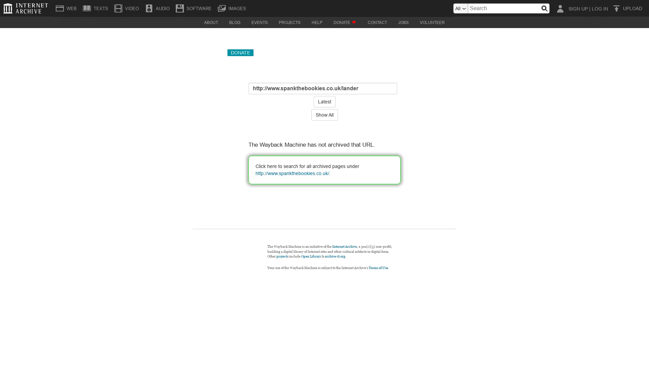The image size is (649, 365).
Task: Click the magnifying glass search icon
Action: (x=544, y=8)
